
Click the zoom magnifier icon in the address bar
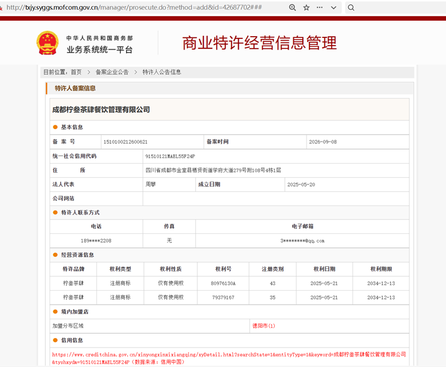(x=292, y=8)
